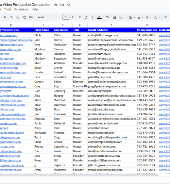This screenshot has width=170, height=184.
Task: Star the spreadsheet document
Action: [x=56, y=5]
